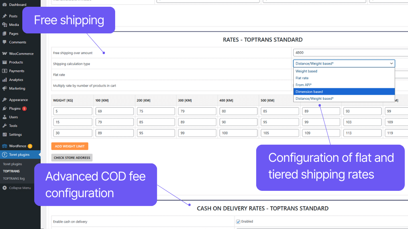Open the TOPTRANS log submenu item
This screenshot has width=408, height=229.
tap(14, 179)
